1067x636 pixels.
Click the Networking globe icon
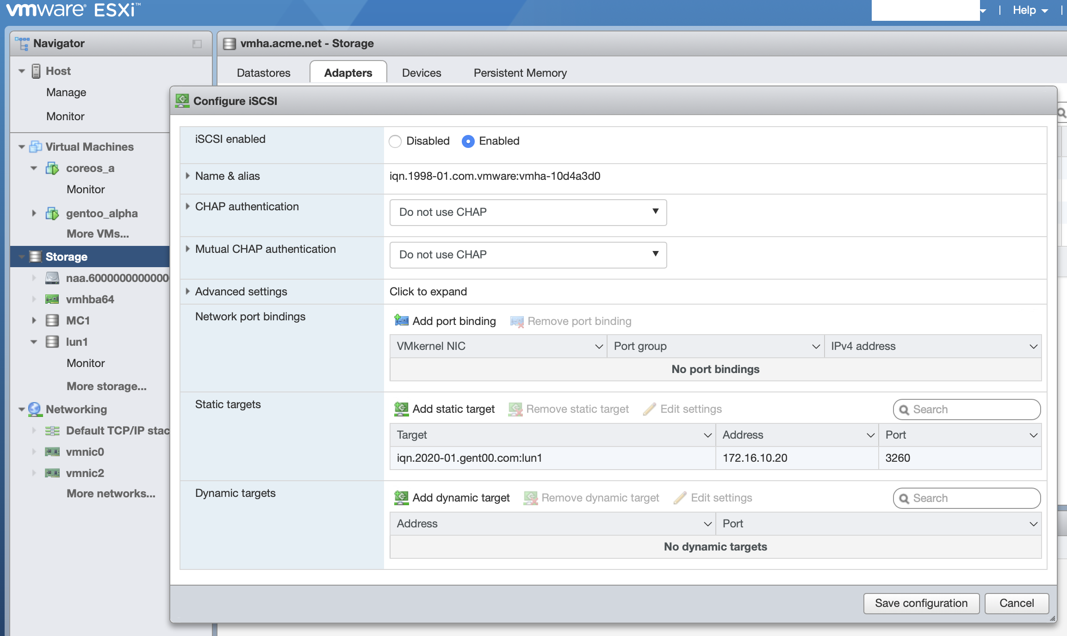click(x=35, y=409)
